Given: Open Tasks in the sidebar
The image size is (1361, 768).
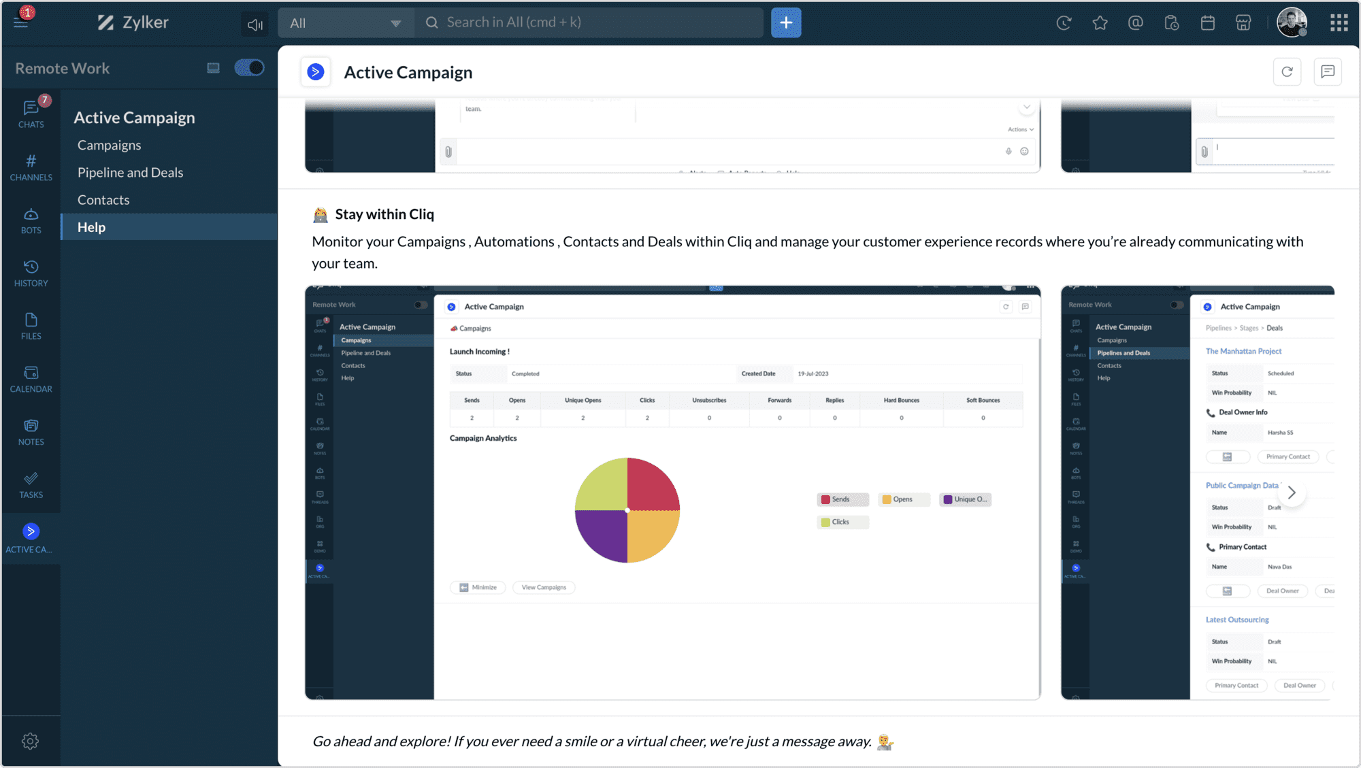Looking at the screenshot, I should [x=31, y=486].
